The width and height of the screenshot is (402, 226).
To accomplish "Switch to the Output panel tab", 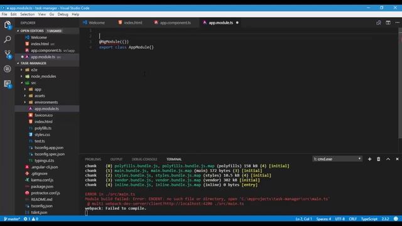I will (x=116, y=159).
